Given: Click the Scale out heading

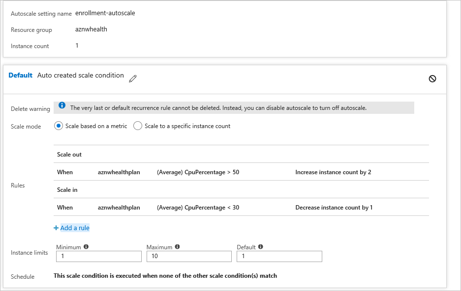Looking at the screenshot, I should (69, 155).
